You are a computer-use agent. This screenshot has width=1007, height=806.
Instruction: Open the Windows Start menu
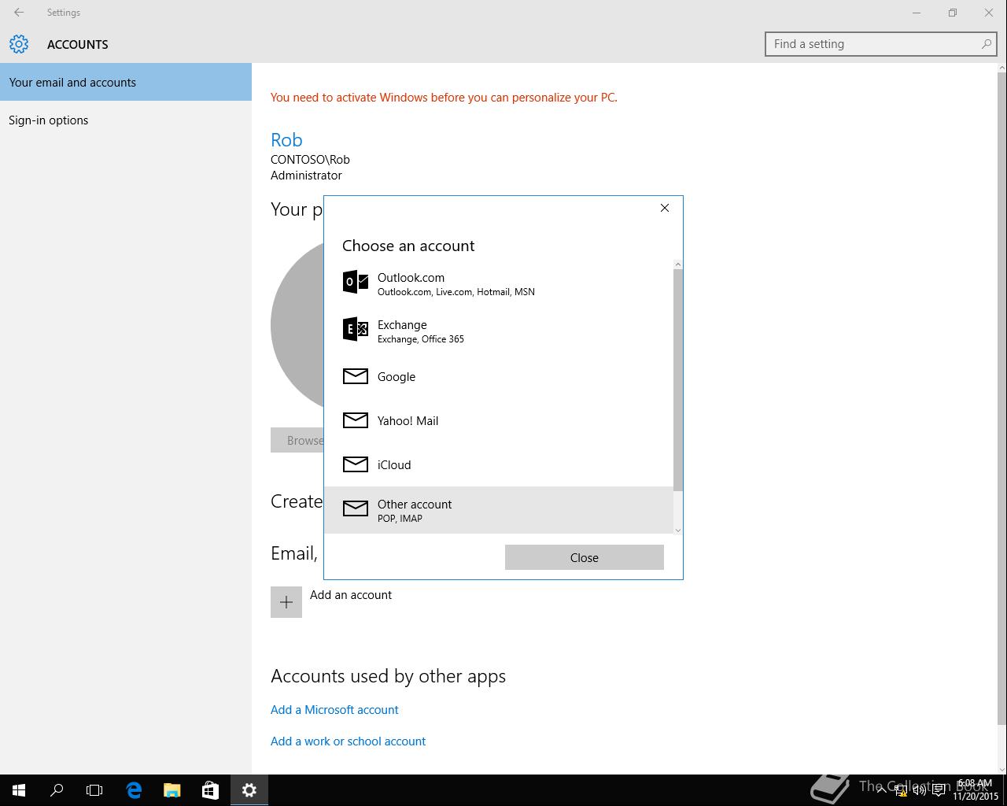coord(19,790)
